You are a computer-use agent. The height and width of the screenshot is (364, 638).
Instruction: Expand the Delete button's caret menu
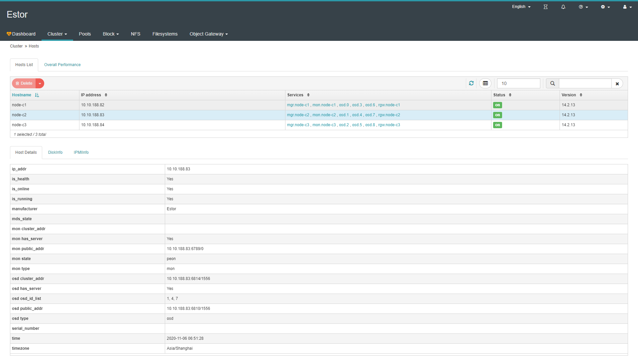point(40,83)
